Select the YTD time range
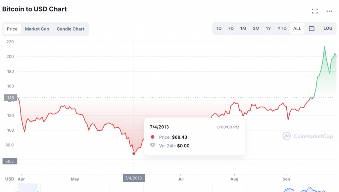This screenshot has height=192, width=339. click(x=282, y=28)
